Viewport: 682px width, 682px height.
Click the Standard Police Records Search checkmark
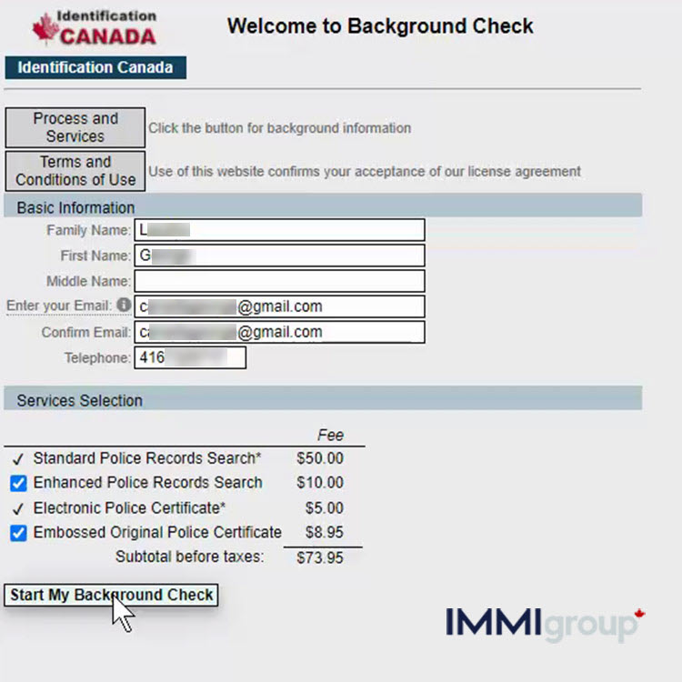click(18, 459)
